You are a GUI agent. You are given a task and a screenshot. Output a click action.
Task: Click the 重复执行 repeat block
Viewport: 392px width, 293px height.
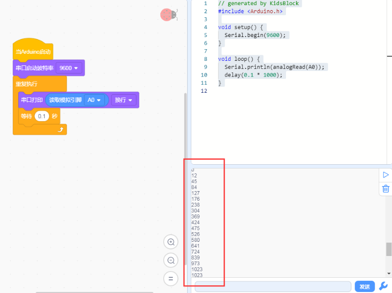click(27, 84)
